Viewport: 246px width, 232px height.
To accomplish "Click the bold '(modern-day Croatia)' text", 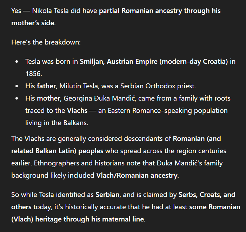I will pos(194,62).
